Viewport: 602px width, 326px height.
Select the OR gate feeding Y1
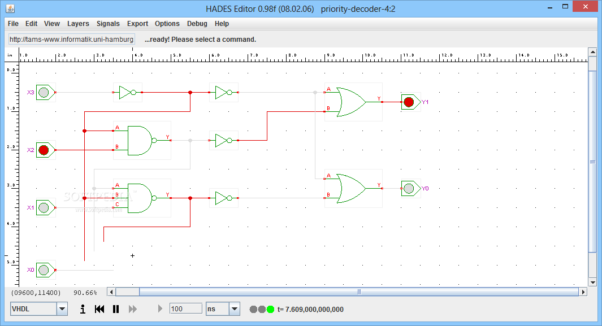pos(353,102)
